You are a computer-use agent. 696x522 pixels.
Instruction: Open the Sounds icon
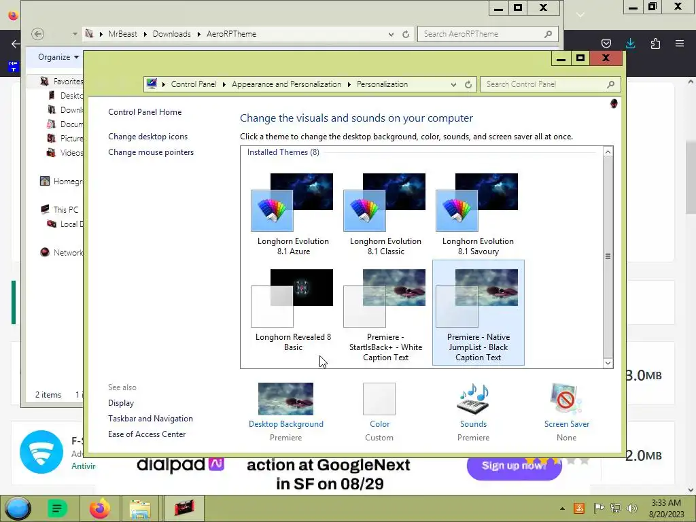pyautogui.click(x=473, y=398)
